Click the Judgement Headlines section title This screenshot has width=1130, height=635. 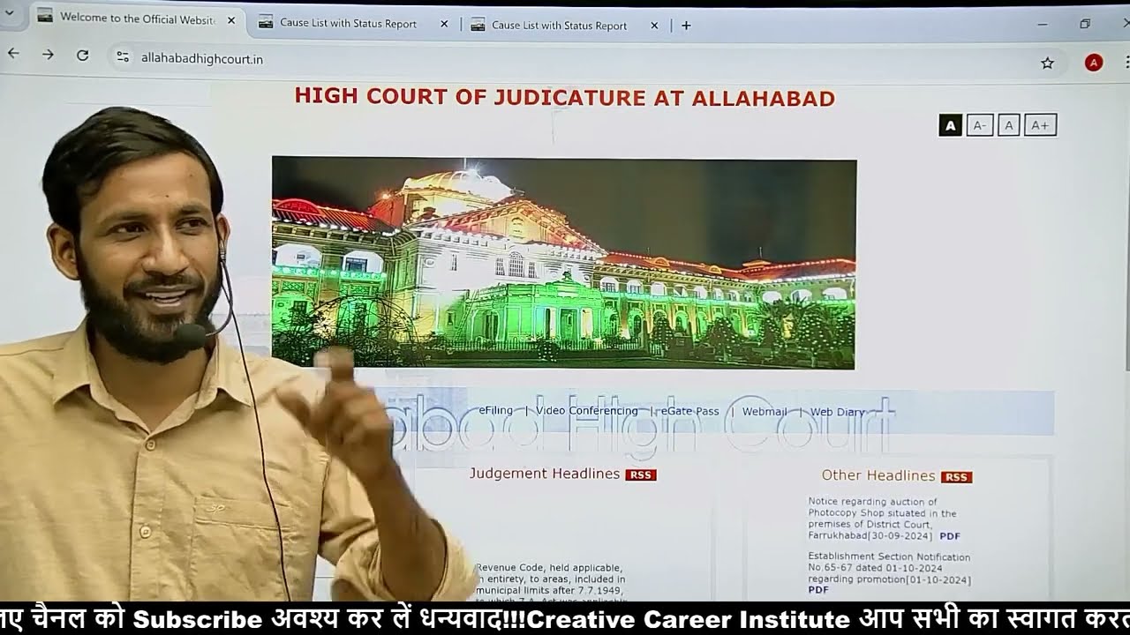coord(544,474)
